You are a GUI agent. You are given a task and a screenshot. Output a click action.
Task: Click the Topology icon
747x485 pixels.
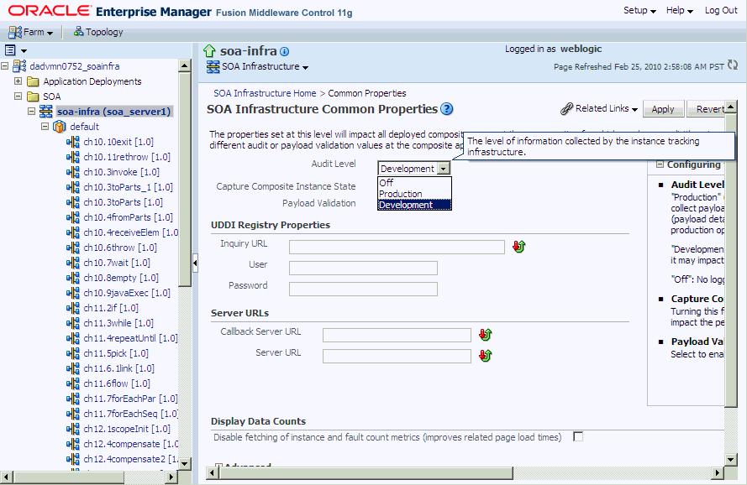[79, 31]
